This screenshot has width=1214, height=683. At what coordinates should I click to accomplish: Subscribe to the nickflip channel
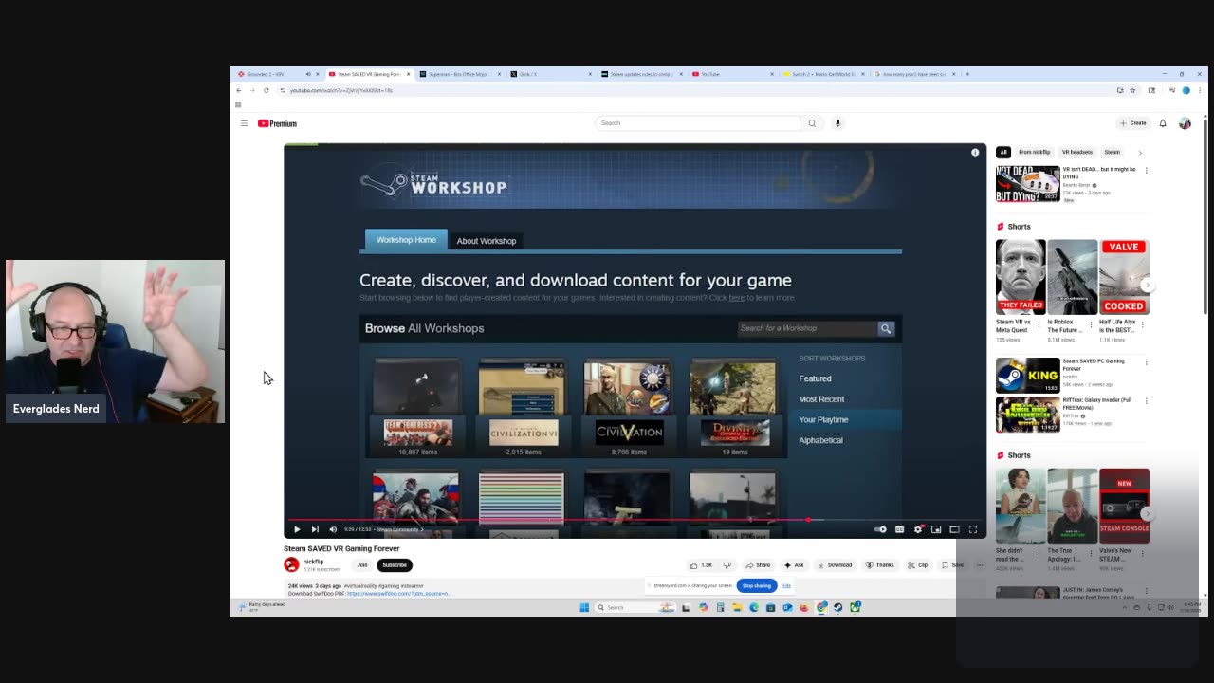point(395,565)
